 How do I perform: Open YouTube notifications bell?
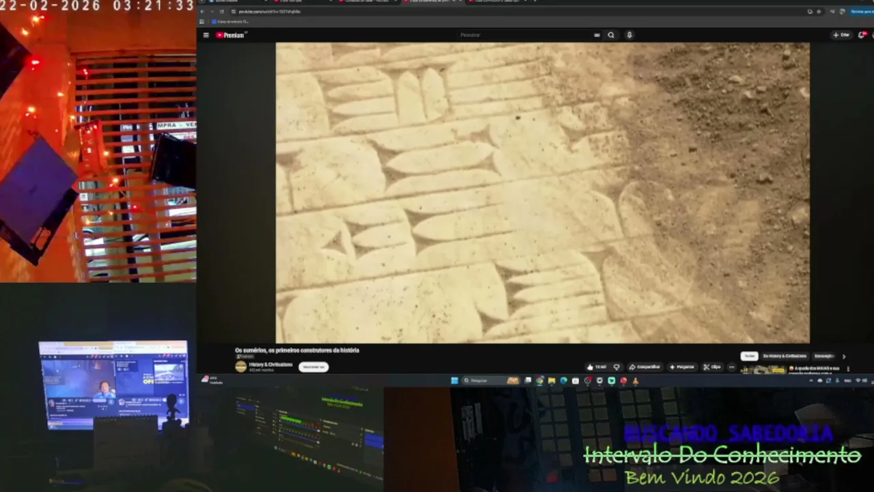862,35
